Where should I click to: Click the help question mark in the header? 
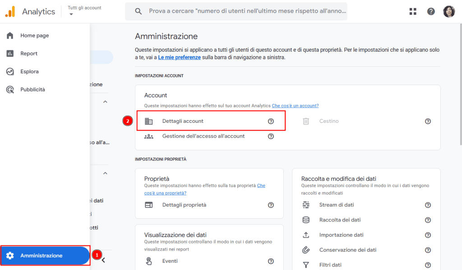[431, 11]
